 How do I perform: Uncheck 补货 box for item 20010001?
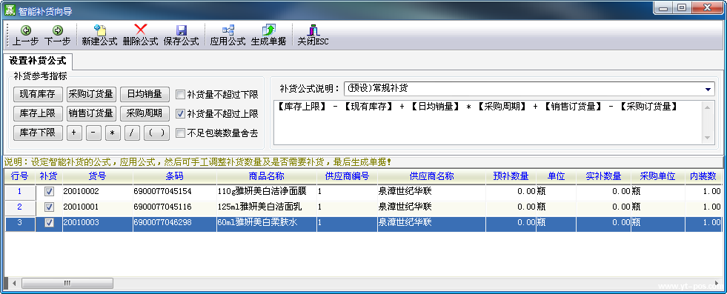click(49, 207)
